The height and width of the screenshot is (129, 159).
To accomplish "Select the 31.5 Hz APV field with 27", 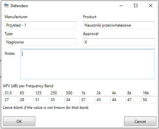I will (x=10, y=100).
